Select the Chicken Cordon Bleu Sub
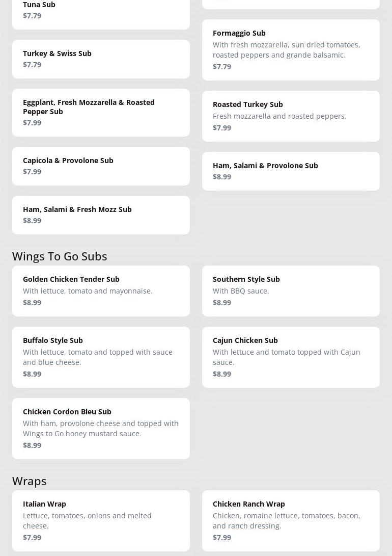The image size is (392, 556). coord(101,429)
